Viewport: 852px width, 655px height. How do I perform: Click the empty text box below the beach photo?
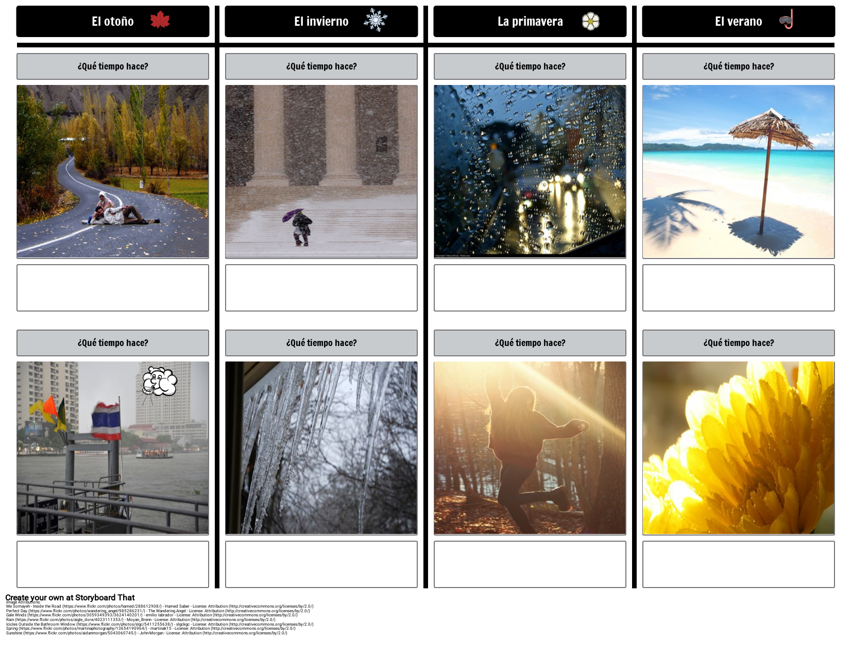coord(738,287)
